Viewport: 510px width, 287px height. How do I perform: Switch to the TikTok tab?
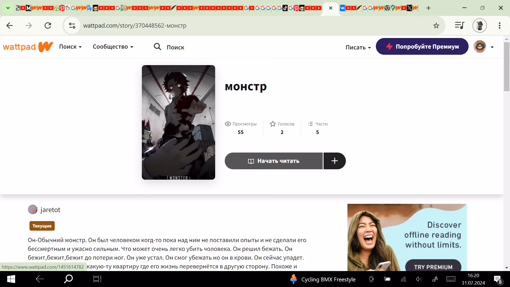coord(285,8)
